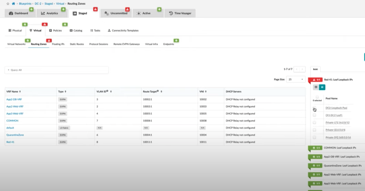Check the DC2-Loopback-Pool checkbox

click(314, 108)
